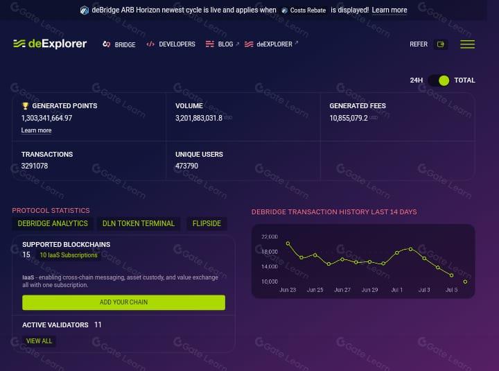Click the trophy icon beside Generated Points

click(x=25, y=105)
